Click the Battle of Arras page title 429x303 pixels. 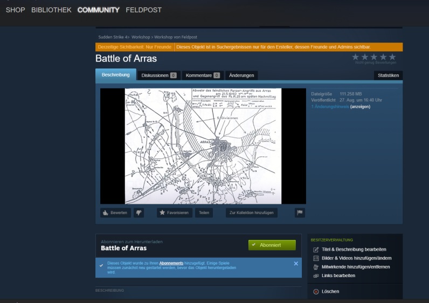(126, 59)
